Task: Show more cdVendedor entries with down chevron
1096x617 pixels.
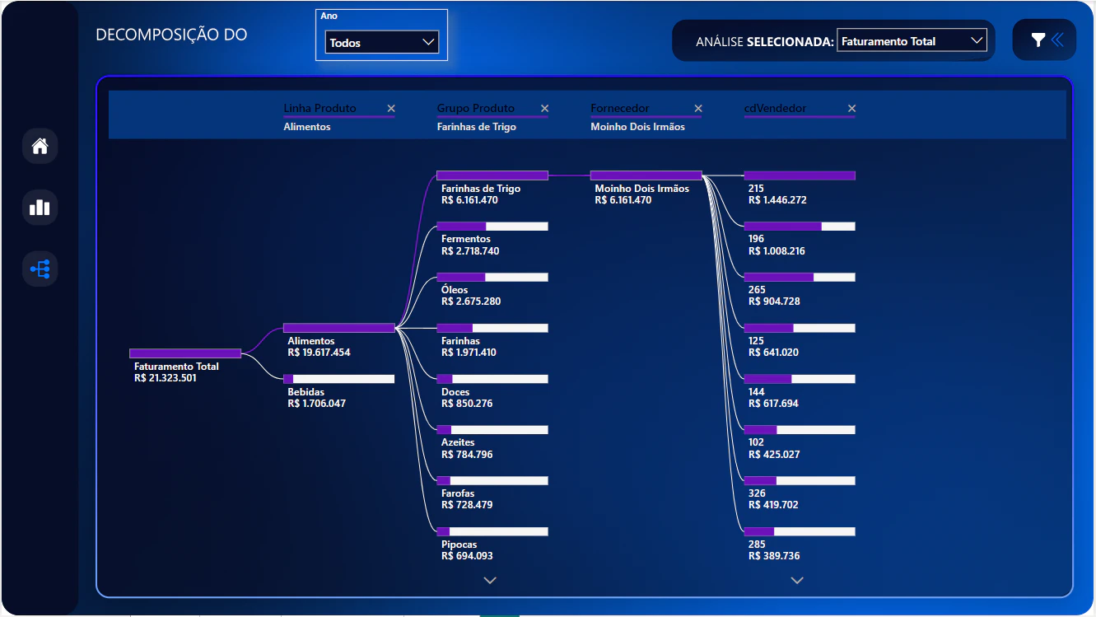Action: coord(796,581)
